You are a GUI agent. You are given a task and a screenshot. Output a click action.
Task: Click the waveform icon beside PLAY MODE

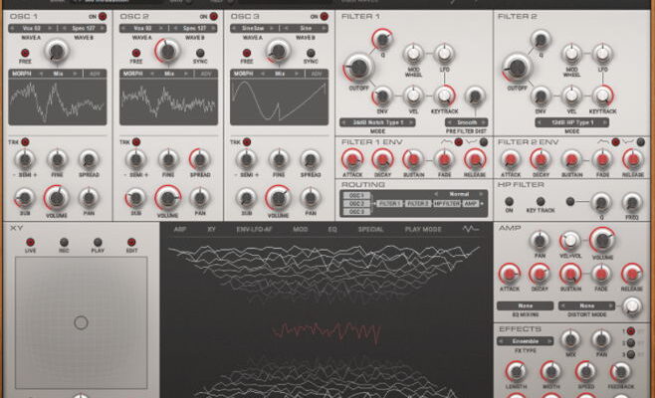pos(471,229)
